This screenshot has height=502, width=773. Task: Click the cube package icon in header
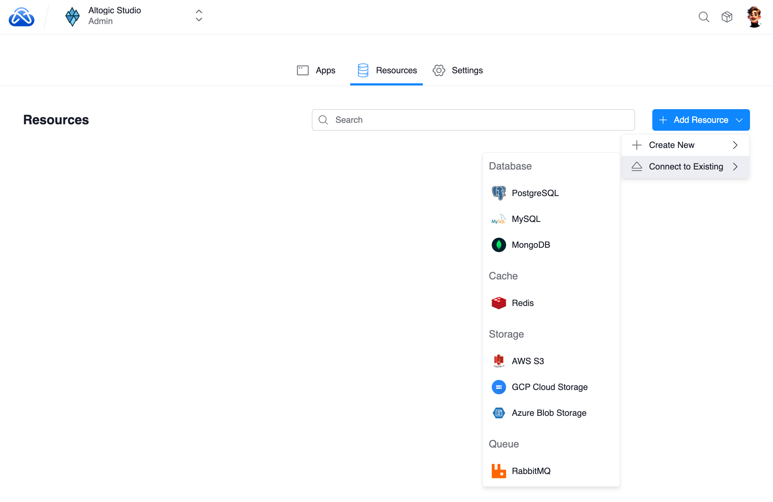click(727, 17)
